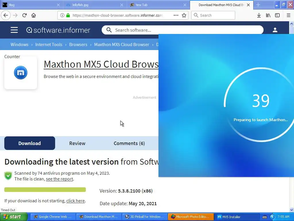Switch to Download Maxthon taskbar item
Image resolution: width=294 pixels, height=221 pixels.
[x=99, y=217]
